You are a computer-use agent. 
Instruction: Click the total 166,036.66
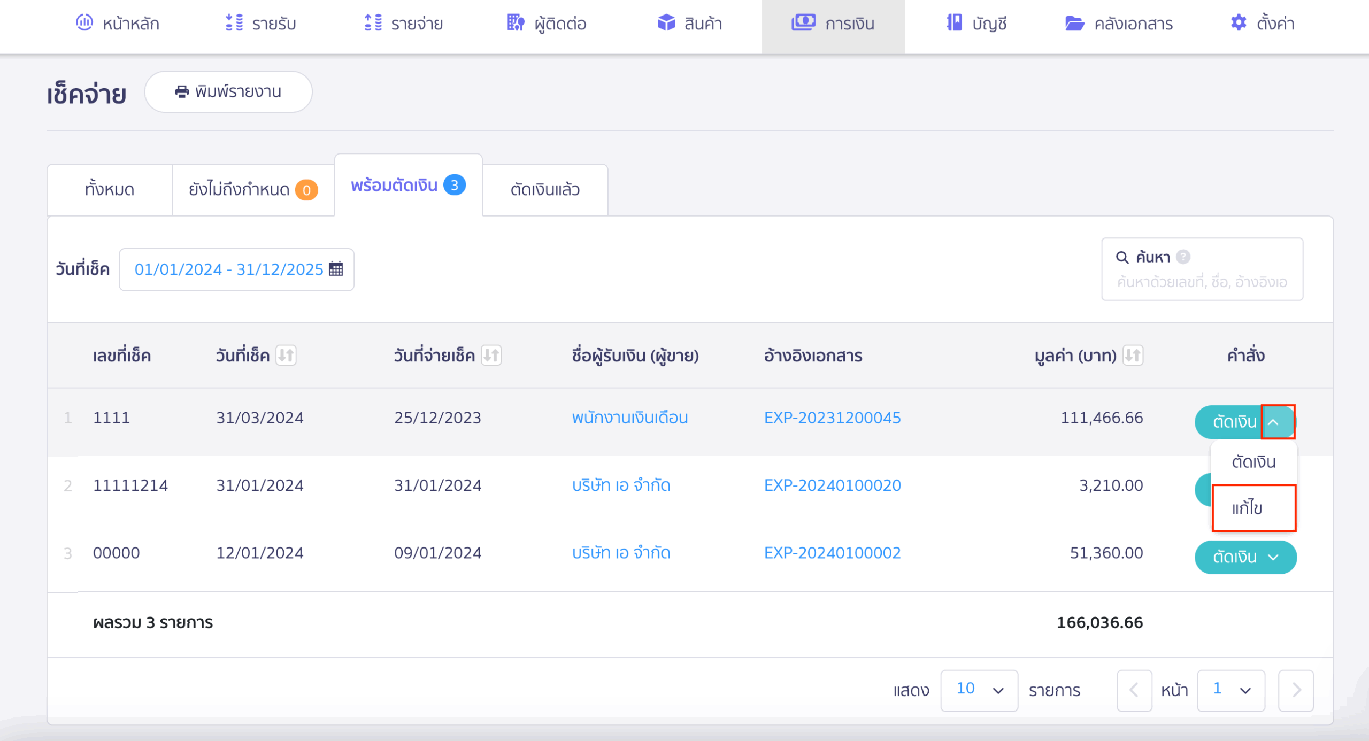click(1099, 622)
